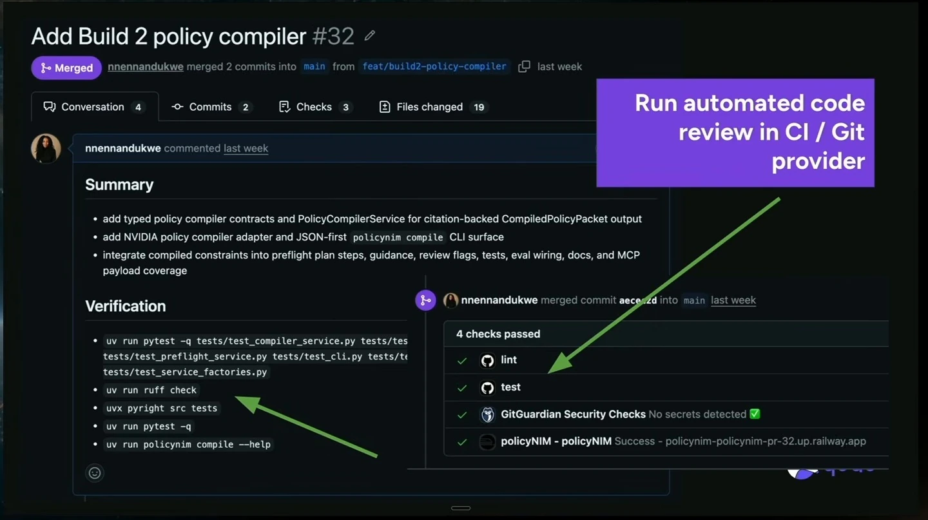Click the policynim compile inline code
The width and height of the screenshot is (928, 520).
pyautogui.click(x=398, y=237)
